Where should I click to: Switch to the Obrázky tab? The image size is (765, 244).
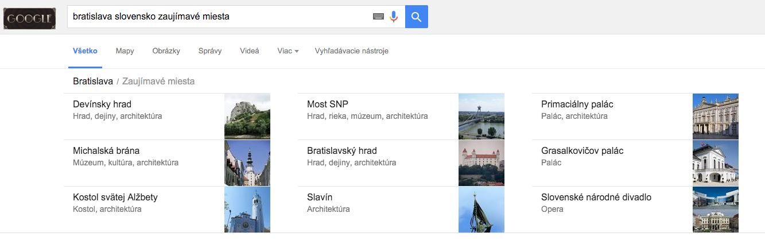[x=166, y=51]
